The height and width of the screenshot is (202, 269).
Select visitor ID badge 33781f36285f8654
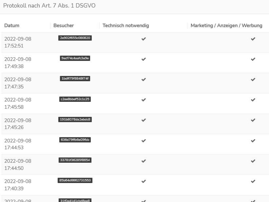[x=75, y=160]
